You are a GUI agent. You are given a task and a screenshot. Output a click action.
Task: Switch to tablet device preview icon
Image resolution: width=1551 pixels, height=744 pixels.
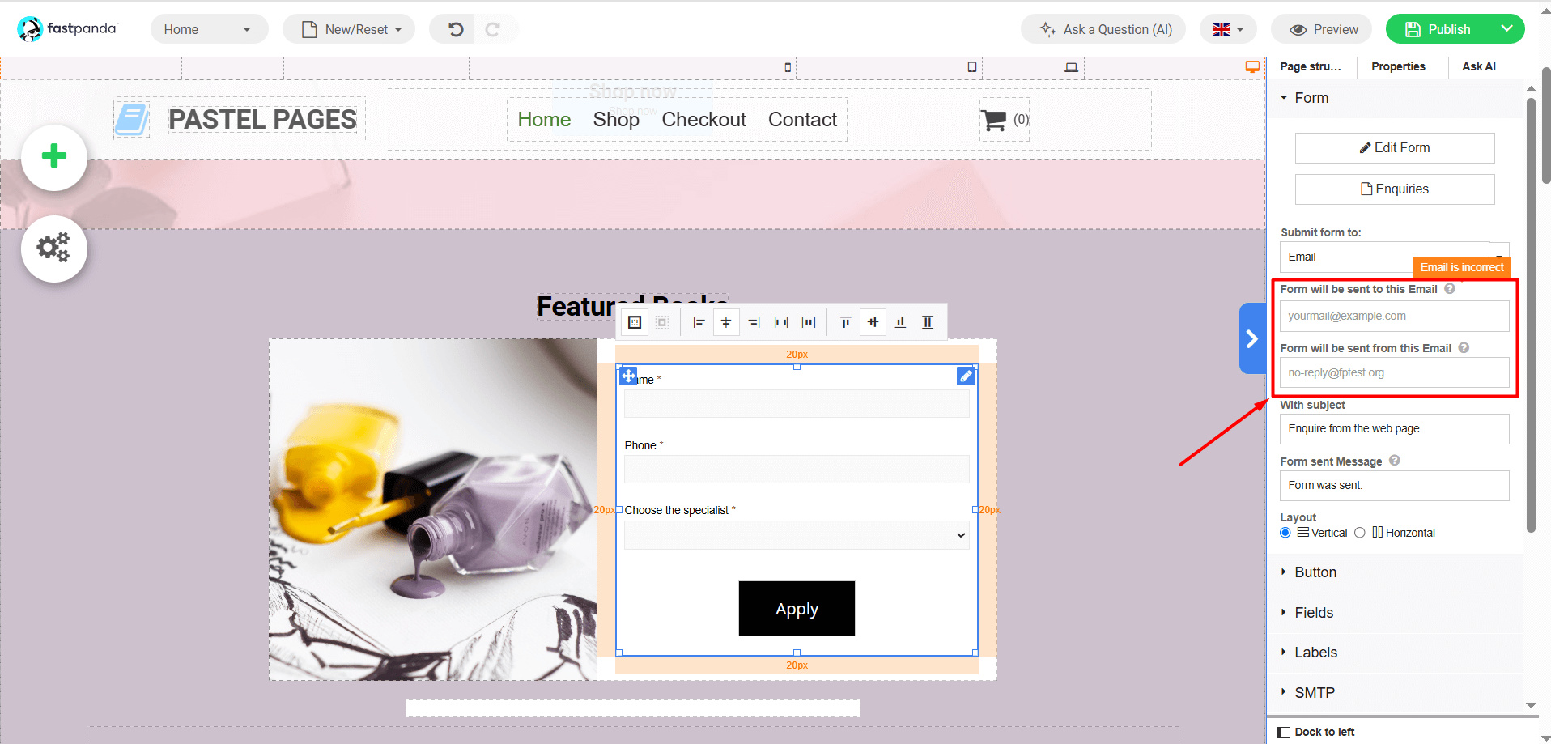tap(971, 67)
